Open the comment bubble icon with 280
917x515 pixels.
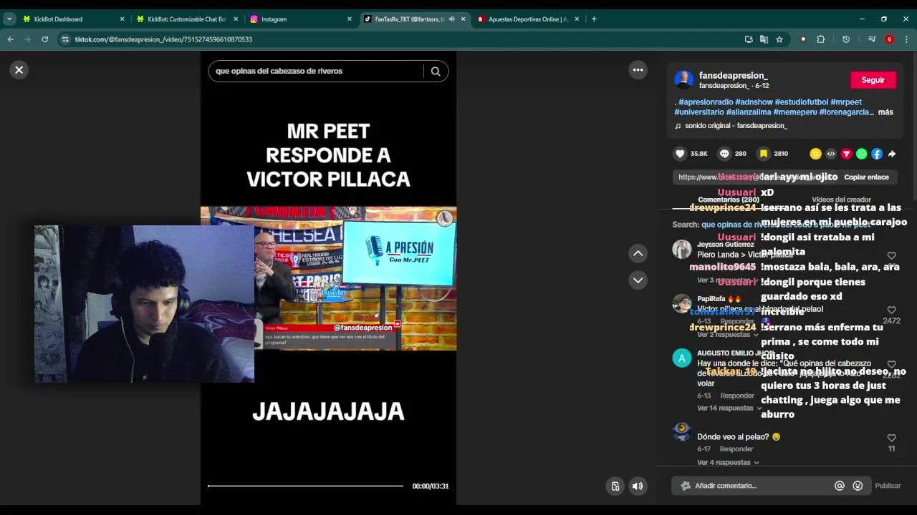[x=724, y=154]
